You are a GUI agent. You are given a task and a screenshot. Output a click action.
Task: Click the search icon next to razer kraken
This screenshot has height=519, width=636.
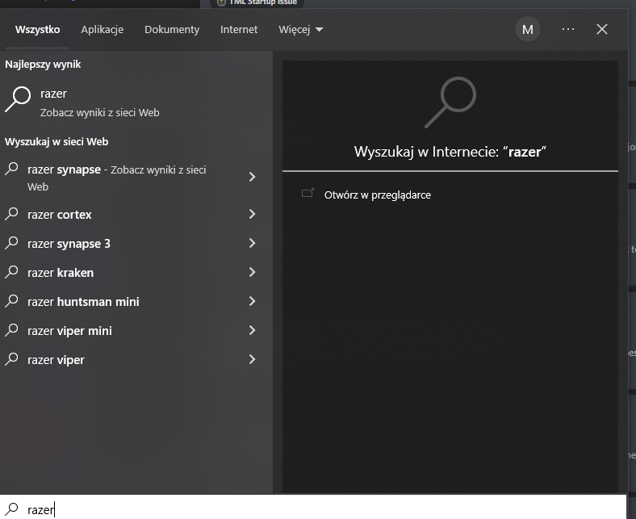12,271
